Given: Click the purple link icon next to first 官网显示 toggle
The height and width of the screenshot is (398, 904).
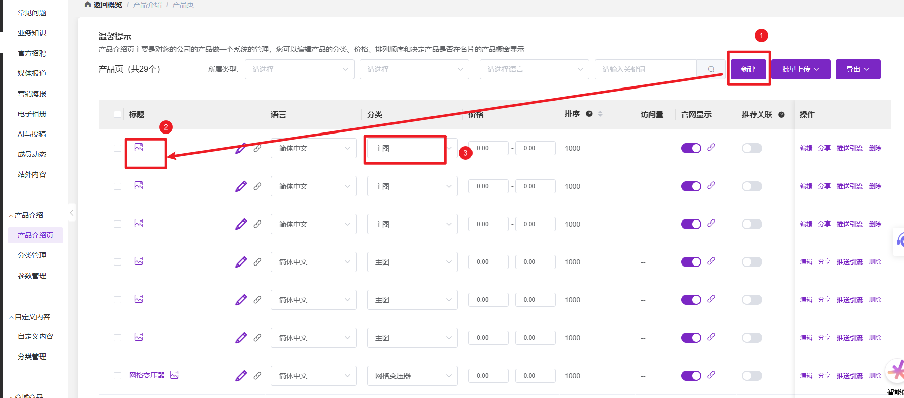Looking at the screenshot, I should click(711, 147).
